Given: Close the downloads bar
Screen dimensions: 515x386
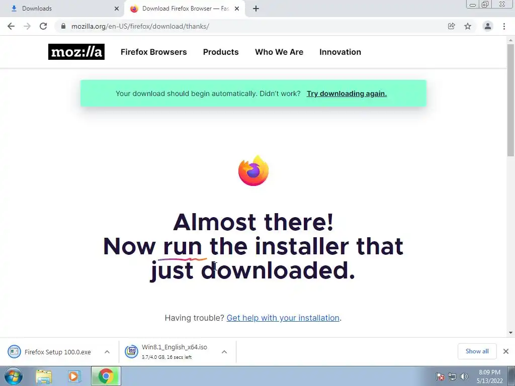Looking at the screenshot, I should [x=506, y=351].
